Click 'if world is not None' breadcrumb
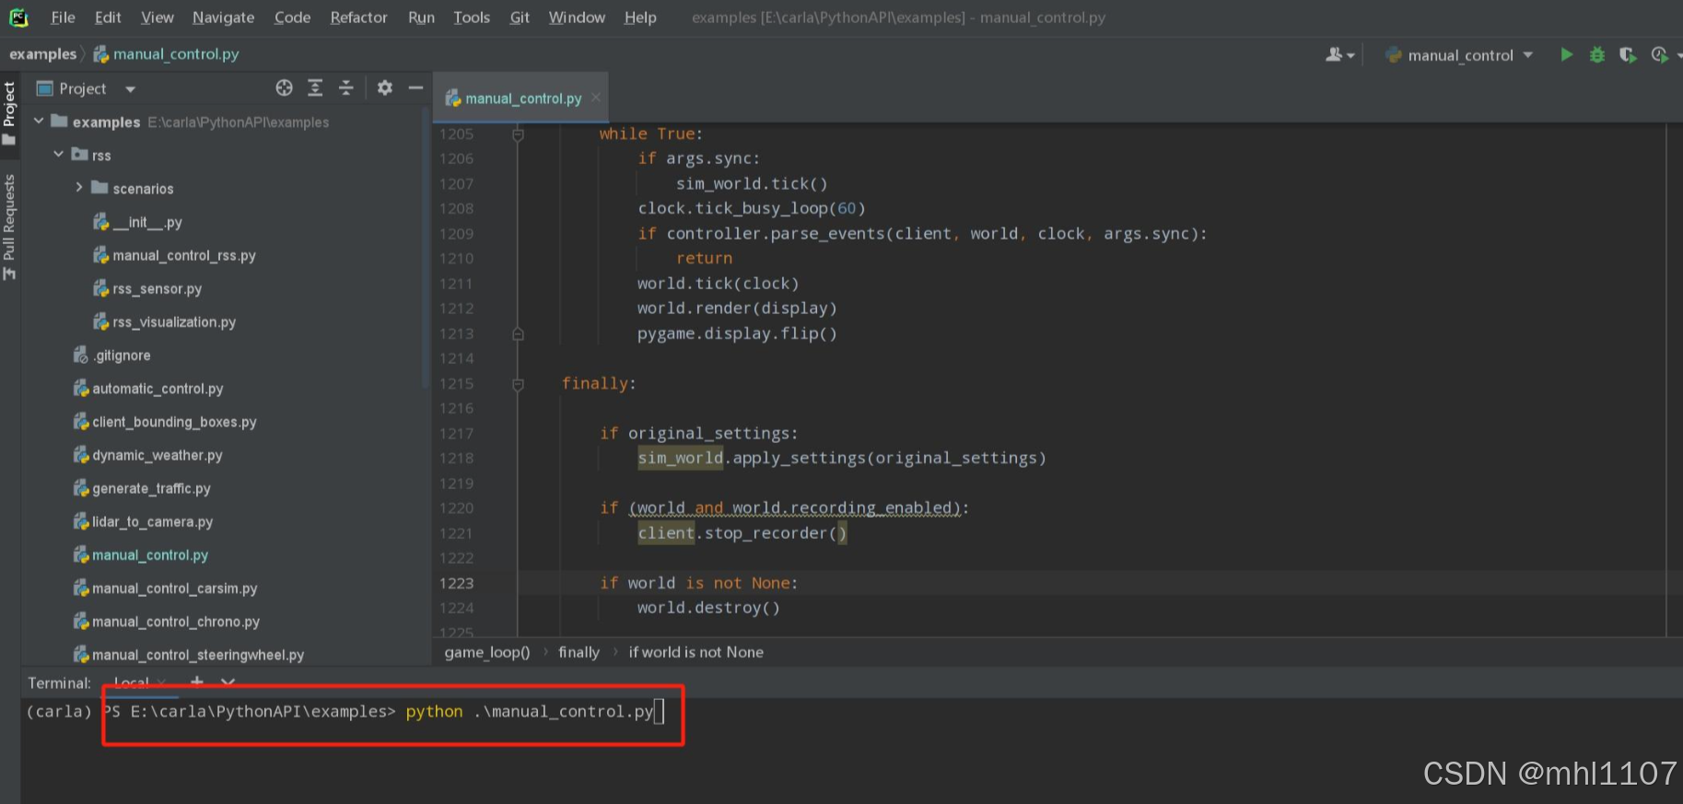Viewport: 1683px width, 804px height. [695, 652]
